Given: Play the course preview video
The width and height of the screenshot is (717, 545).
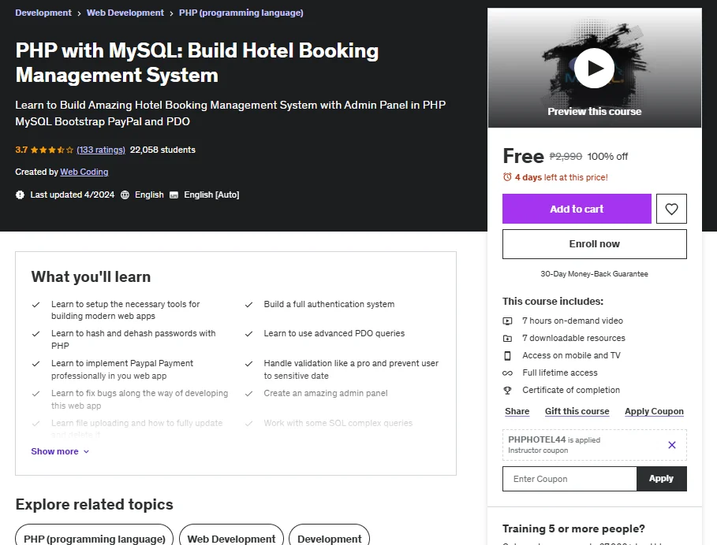Looking at the screenshot, I should [594, 68].
